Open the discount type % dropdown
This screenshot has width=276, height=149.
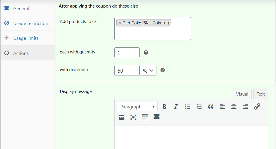tap(148, 71)
